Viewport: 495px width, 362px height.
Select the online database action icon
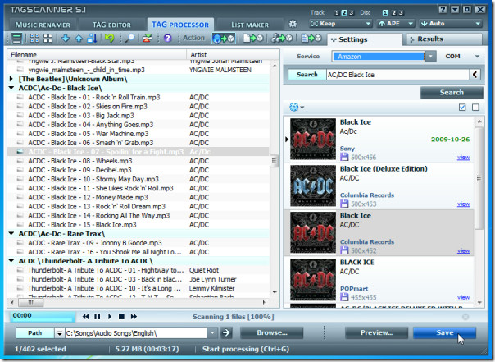224,39
